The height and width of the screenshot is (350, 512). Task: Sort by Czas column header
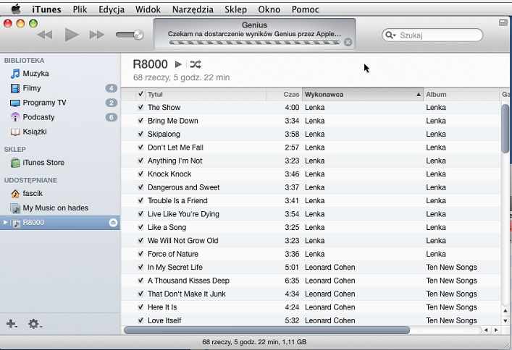[284, 94]
